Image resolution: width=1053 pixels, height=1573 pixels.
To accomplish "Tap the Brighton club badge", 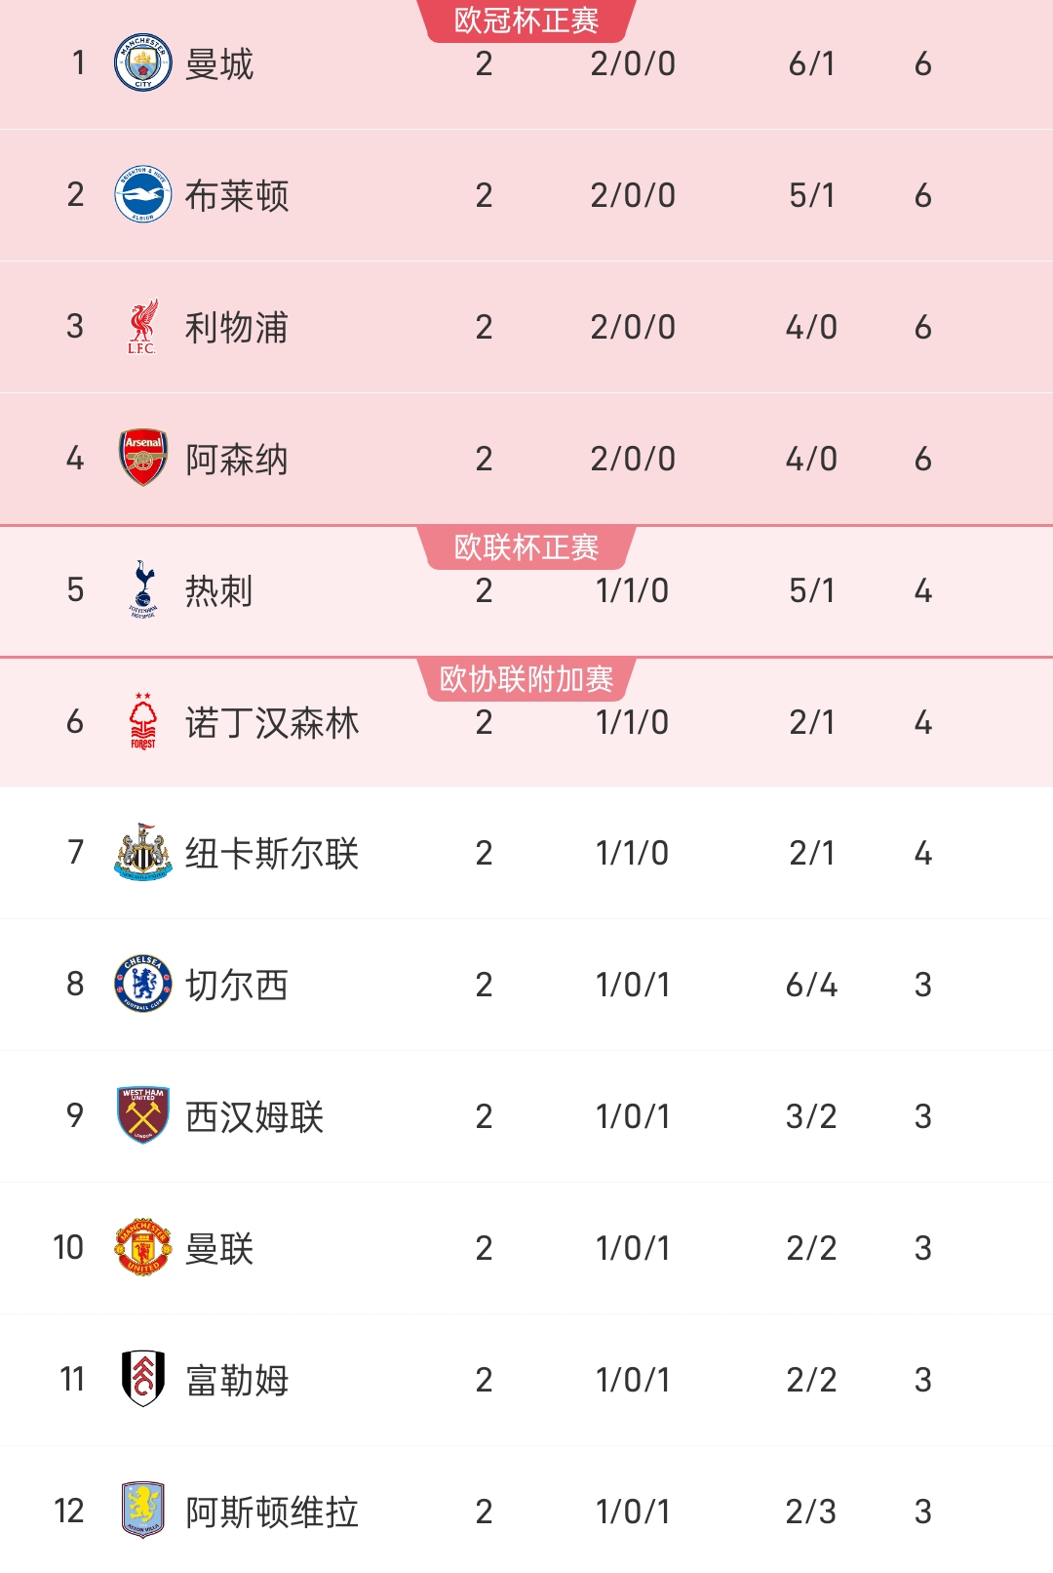I will tap(143, 195).
